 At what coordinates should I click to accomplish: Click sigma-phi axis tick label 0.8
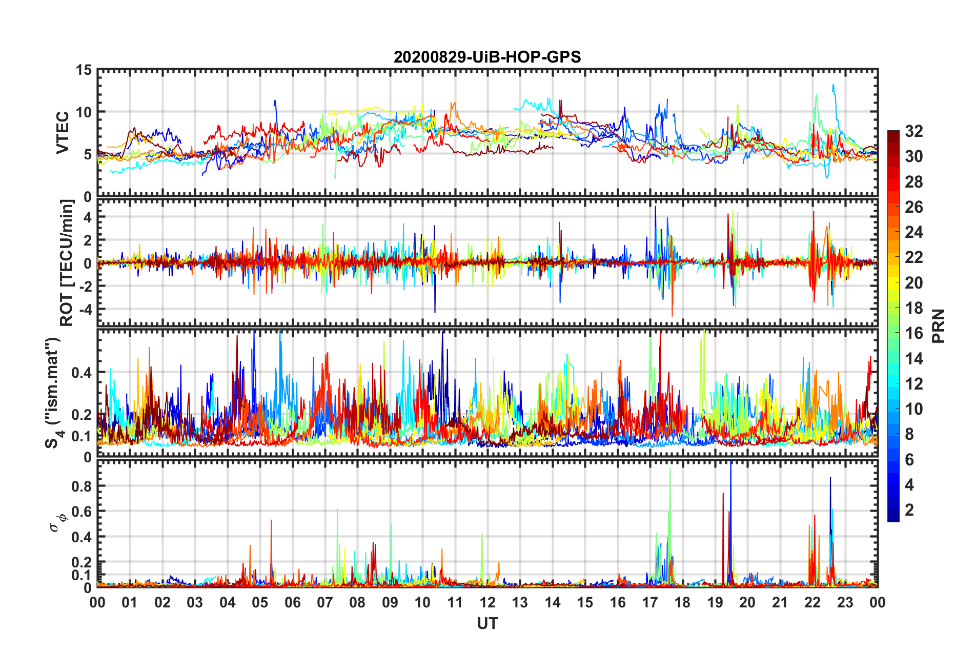click(x=82, y=486)
